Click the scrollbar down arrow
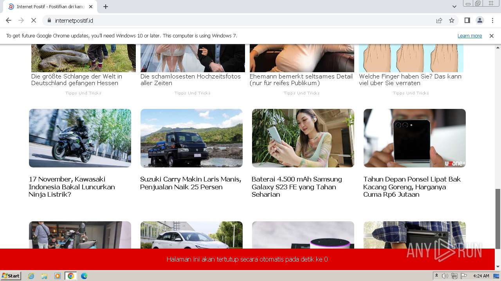This screenshot has height=281, width=501. coord(497,267)
